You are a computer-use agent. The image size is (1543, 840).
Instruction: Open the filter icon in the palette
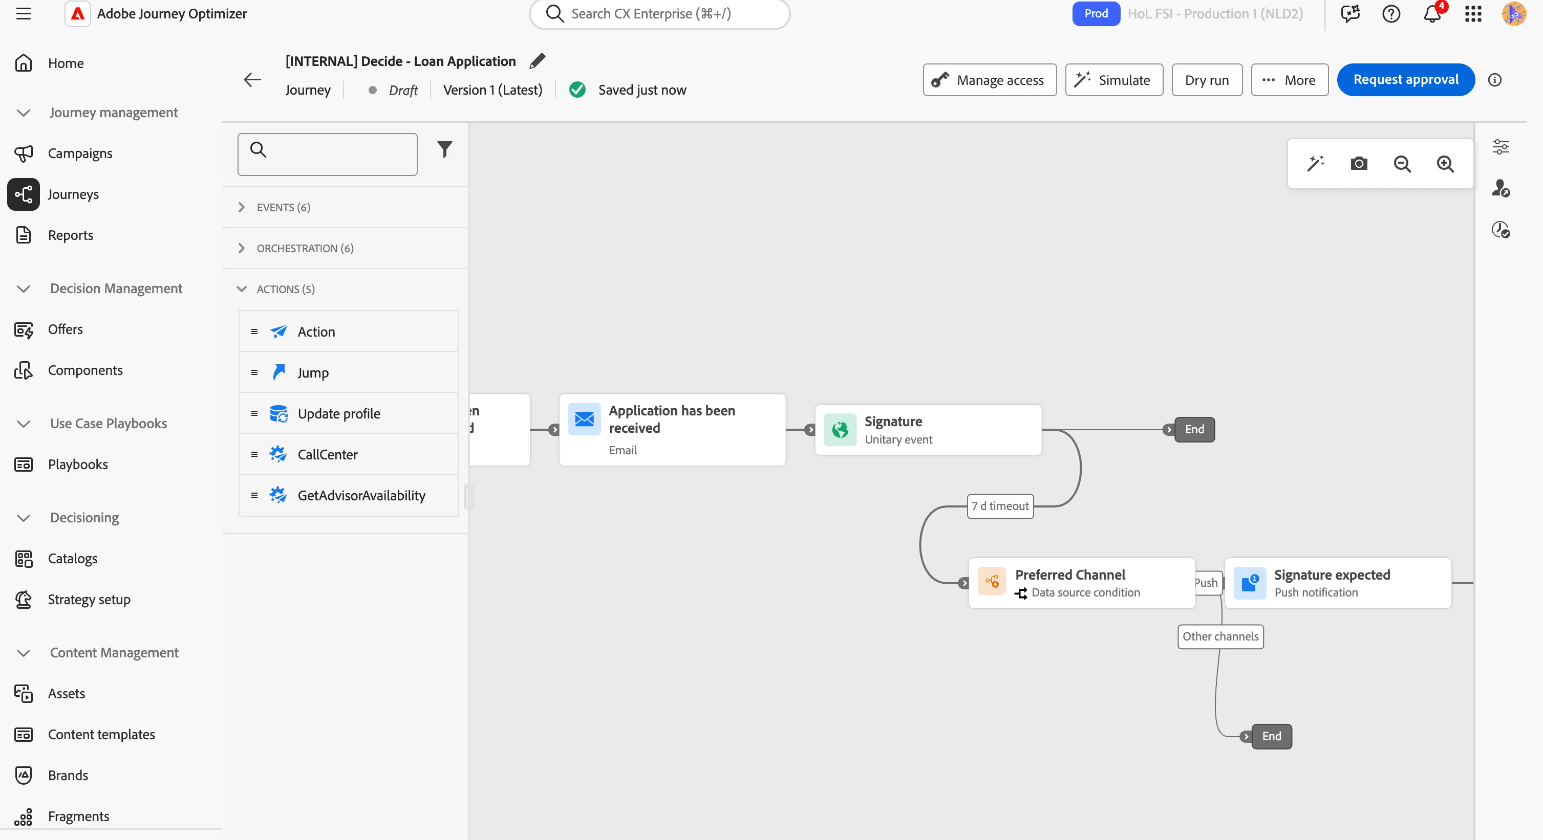[x=444, y=149]
